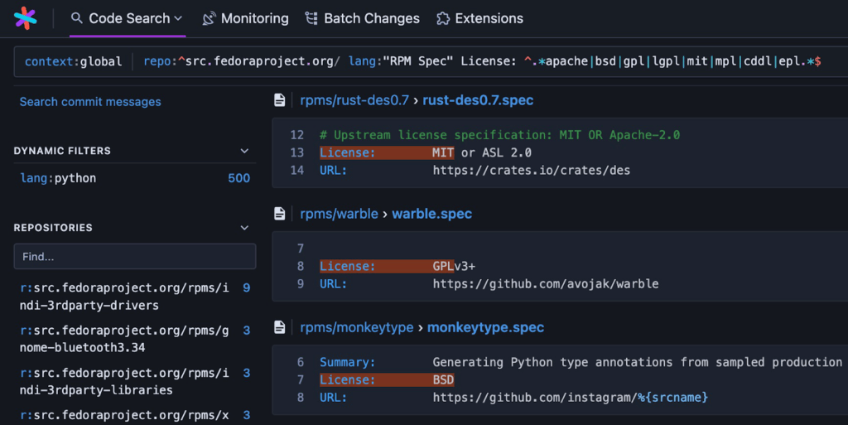Open the Code Search dropdown chevron
Viewport: 848px width, 425px height.
click(x=178, y=18)
